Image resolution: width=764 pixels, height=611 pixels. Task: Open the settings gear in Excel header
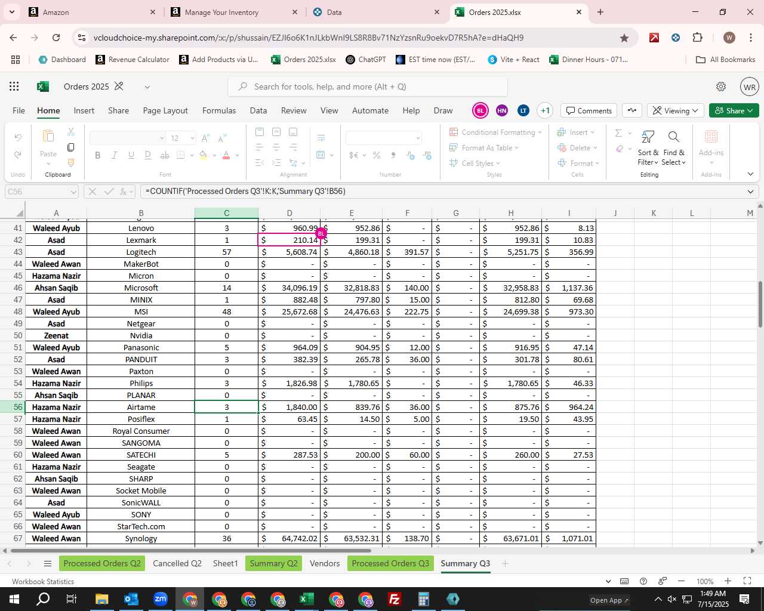tap(721, 87)
